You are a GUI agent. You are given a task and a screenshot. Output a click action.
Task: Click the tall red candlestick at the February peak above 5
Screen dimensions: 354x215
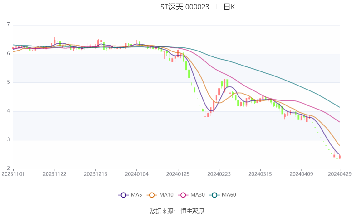(224, 86)
